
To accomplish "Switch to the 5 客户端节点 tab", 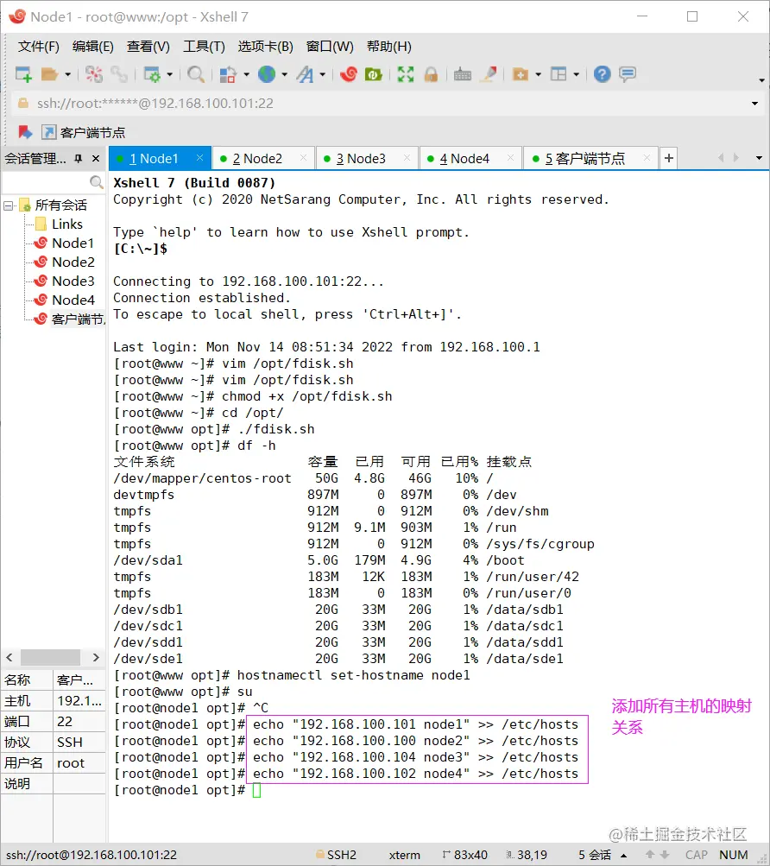I will (590, 159).
